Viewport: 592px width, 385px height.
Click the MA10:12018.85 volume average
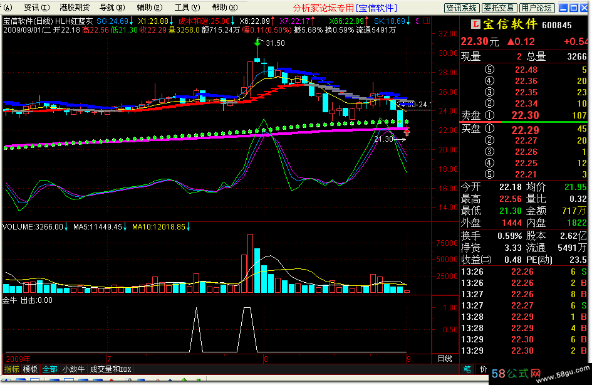tap(158, 227)
